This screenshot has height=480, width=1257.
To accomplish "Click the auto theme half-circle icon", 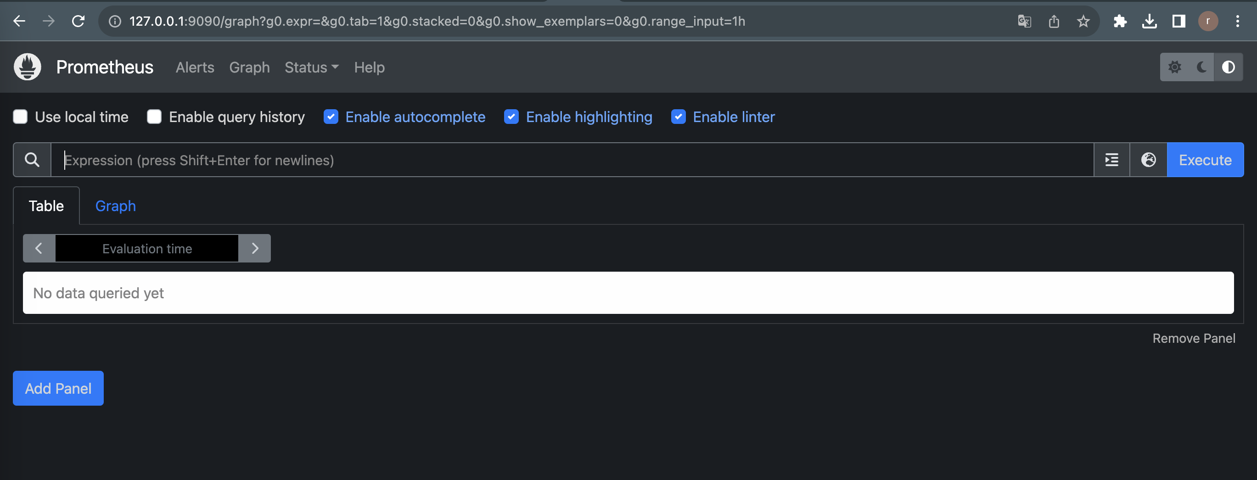I will coord(1228,67).
